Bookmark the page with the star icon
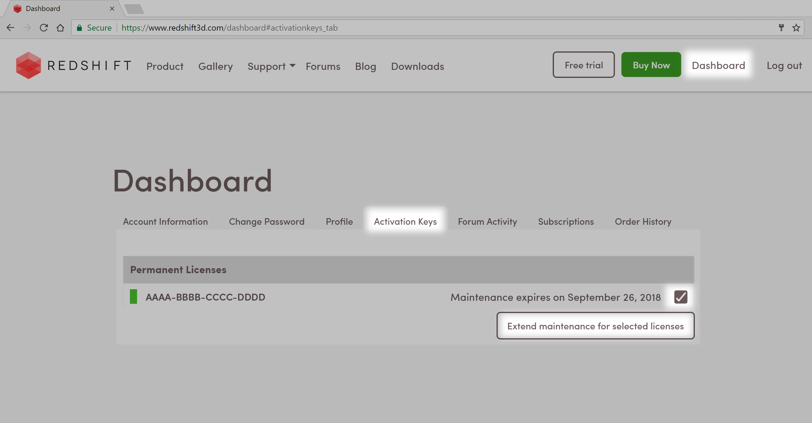The width and height of the screenshot is (812, 423). tap(796, 28)
